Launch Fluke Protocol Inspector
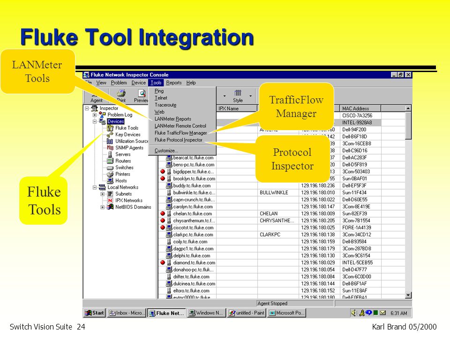 [178, 140]
